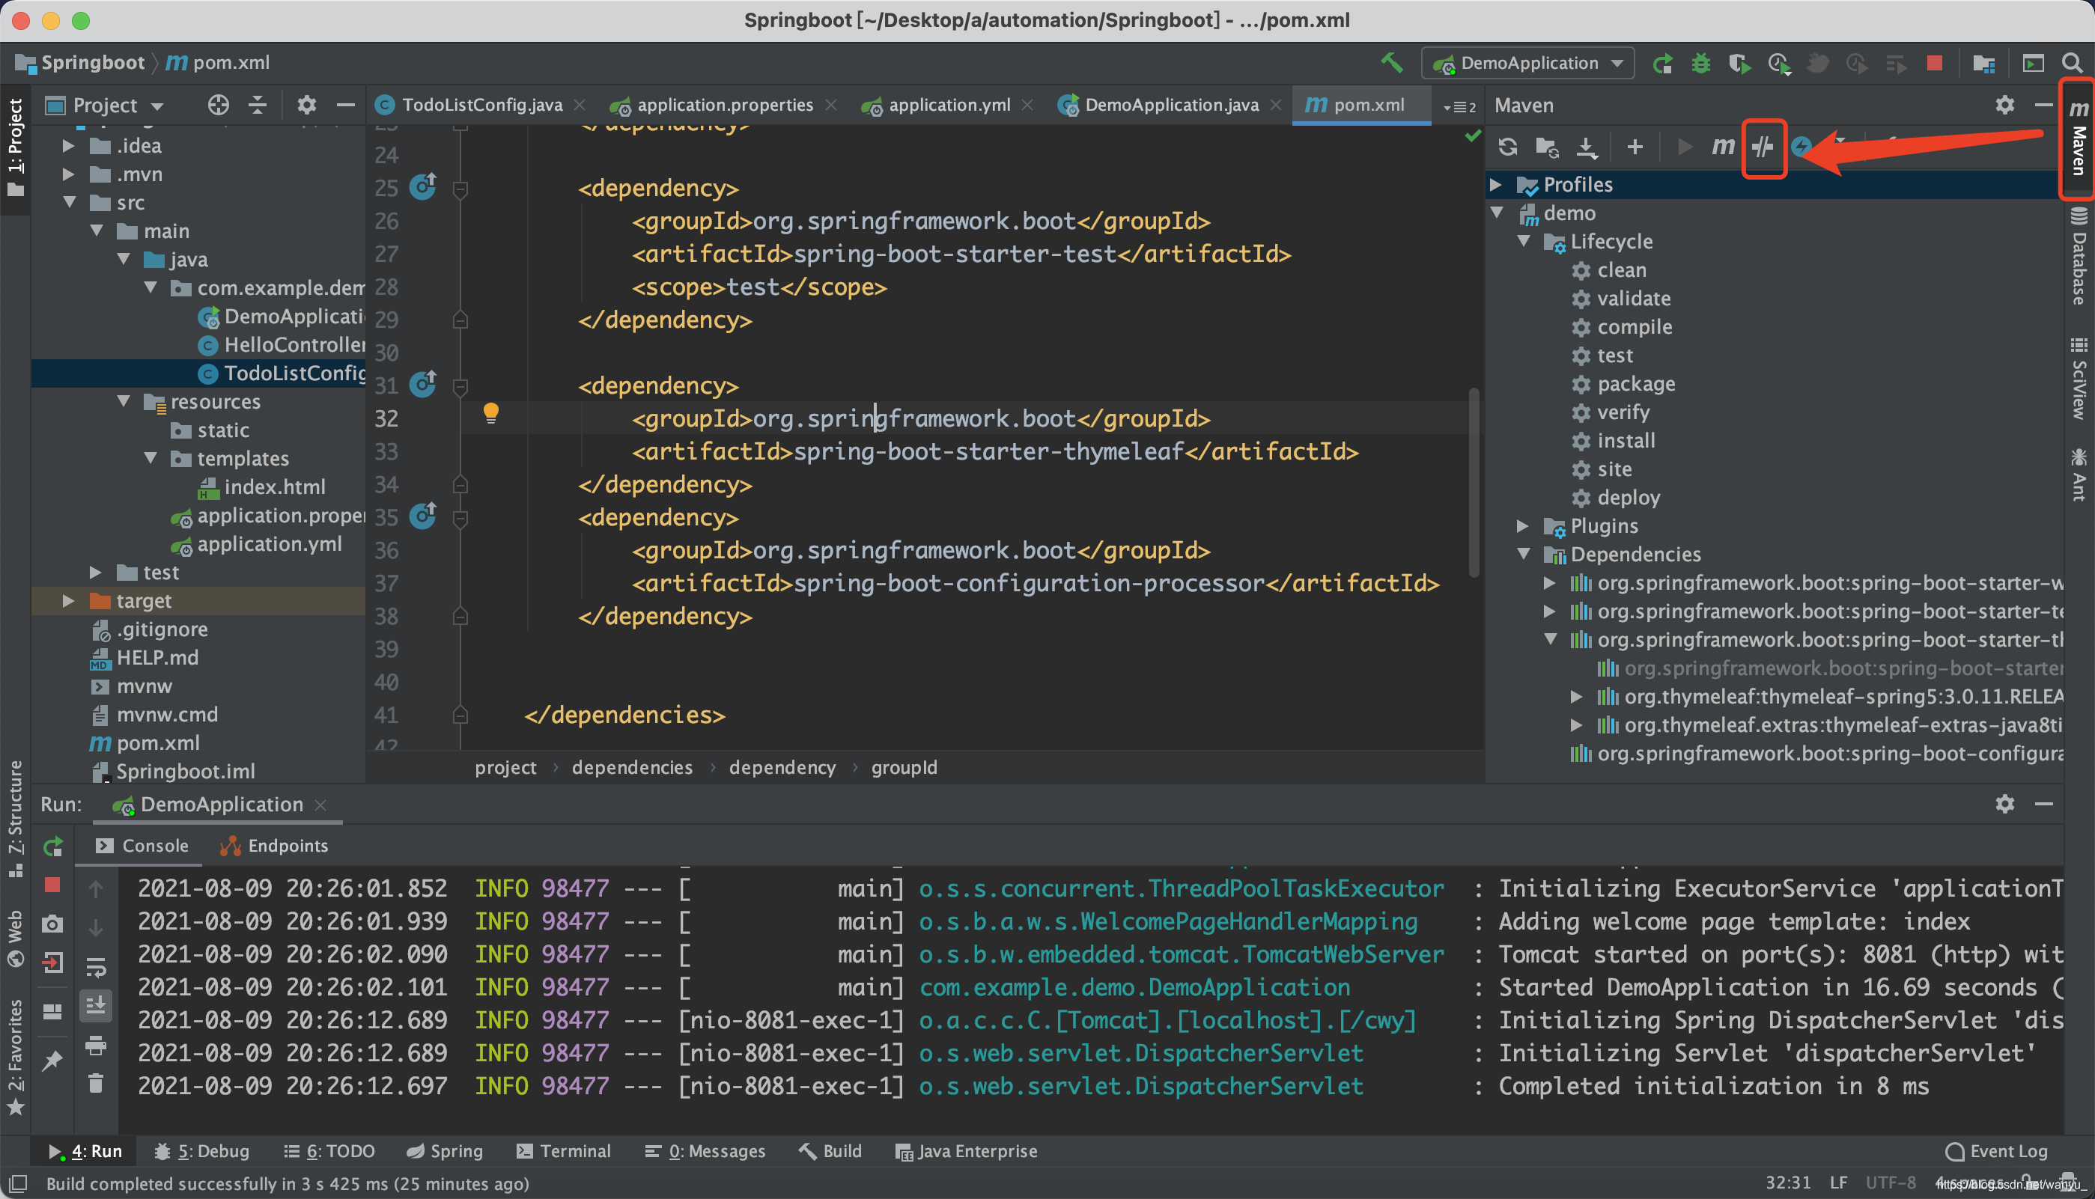Screen dimensions: 2095x1199
Task: Clear console output with trash icon
Action: pyautogui.click(x=97, y=1083)
